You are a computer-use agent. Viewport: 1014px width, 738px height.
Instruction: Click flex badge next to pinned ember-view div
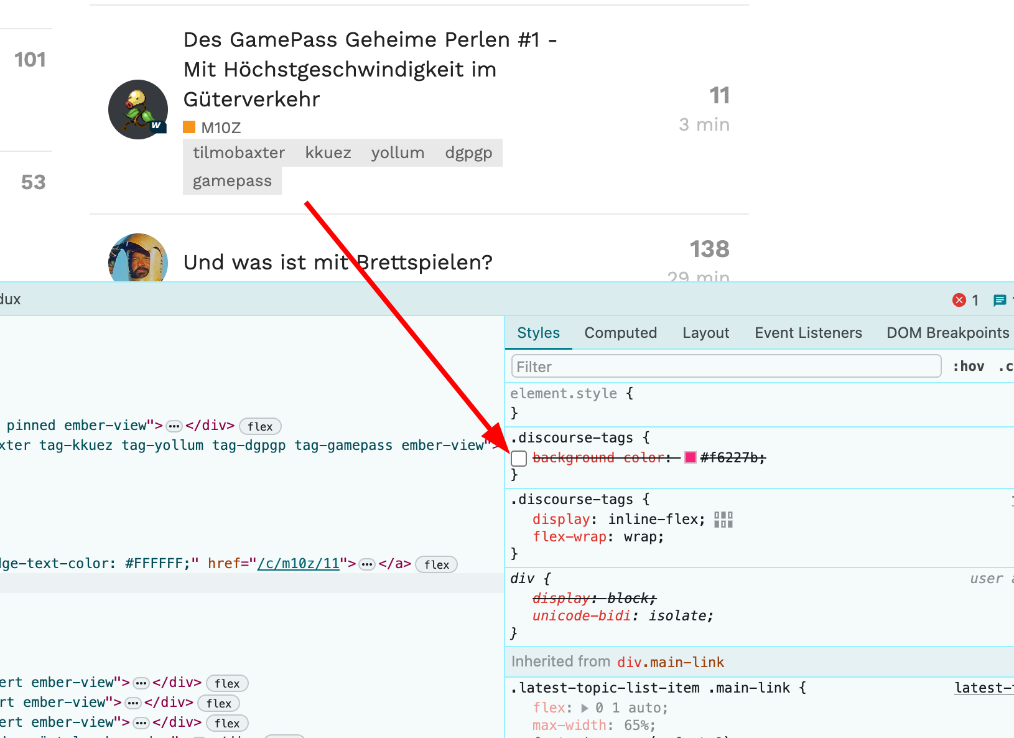coord(260,426)
